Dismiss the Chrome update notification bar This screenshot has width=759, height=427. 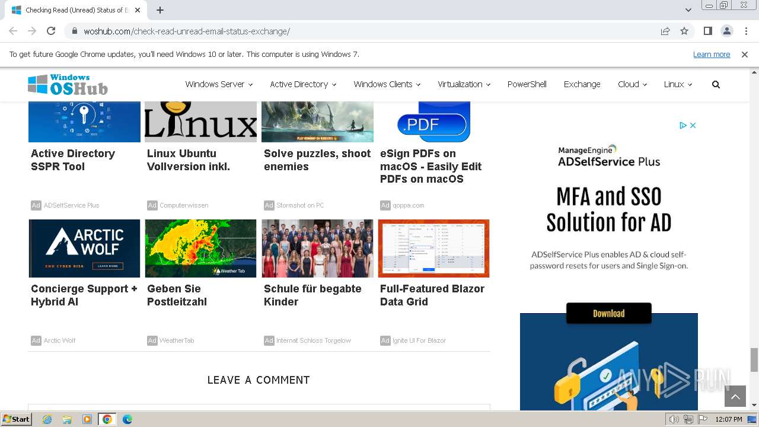click(x=745, y=54)
